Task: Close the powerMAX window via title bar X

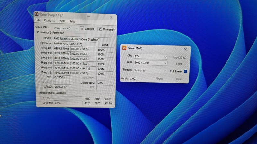Action: (x=185, y=49)
